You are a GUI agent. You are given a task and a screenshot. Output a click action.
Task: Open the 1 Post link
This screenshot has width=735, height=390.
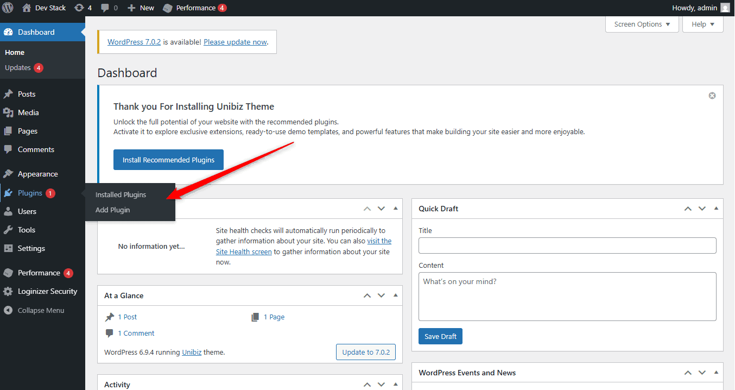[x=128, y=317]
